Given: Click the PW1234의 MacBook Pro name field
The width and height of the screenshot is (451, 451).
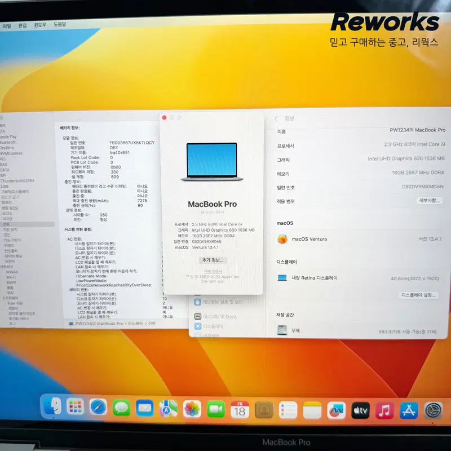Looking at the screenshot, I should tap(418, 130).
